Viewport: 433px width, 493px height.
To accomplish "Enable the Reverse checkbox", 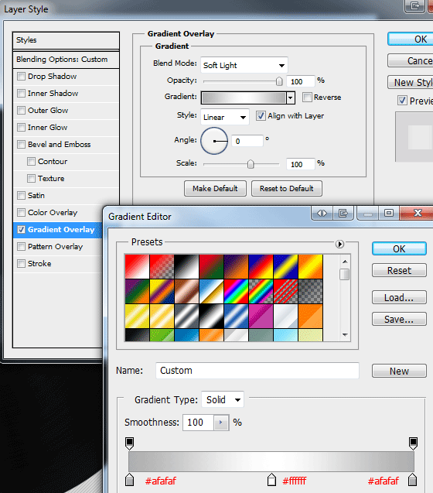I will pyautogui.click(x=307, y=98).
